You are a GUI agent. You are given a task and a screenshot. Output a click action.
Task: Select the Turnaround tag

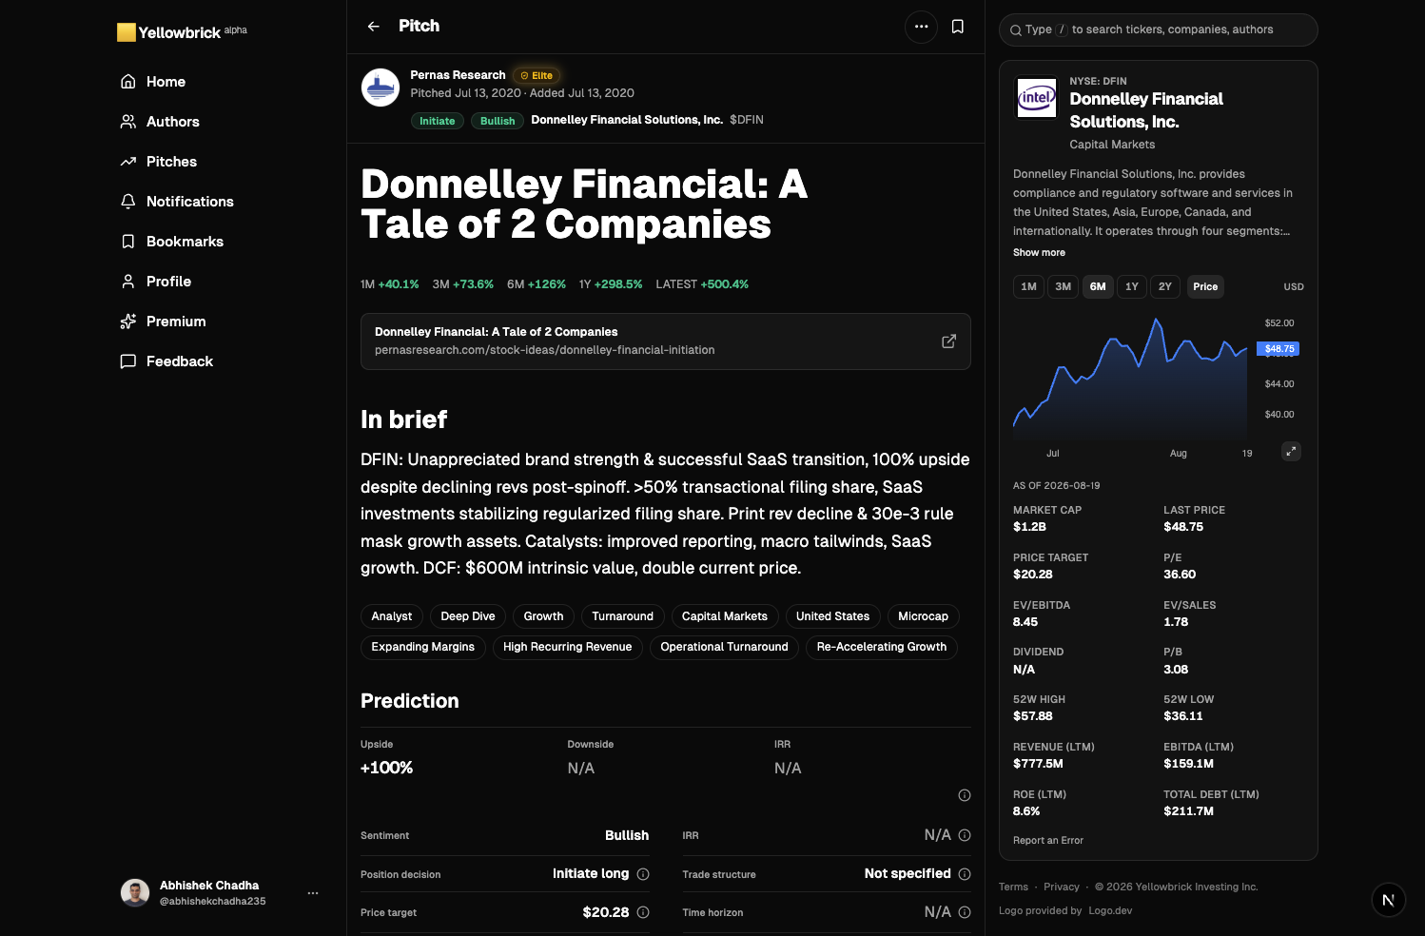coord(623,616)
